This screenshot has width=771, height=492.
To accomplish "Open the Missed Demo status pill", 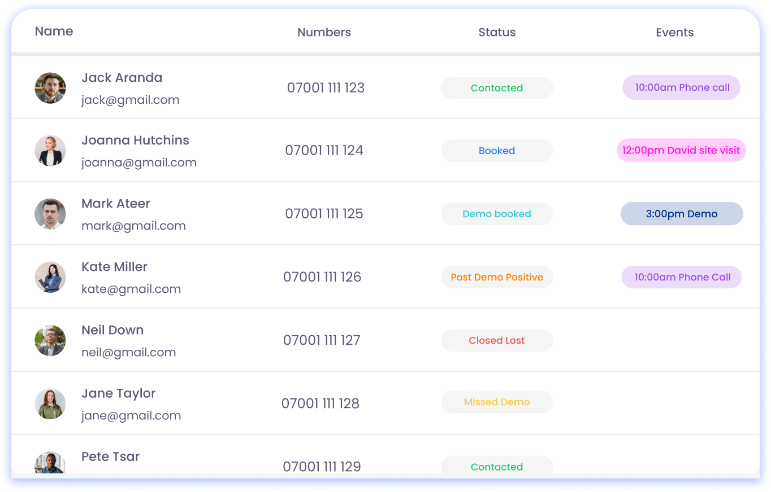I will (x=497, y=402).
